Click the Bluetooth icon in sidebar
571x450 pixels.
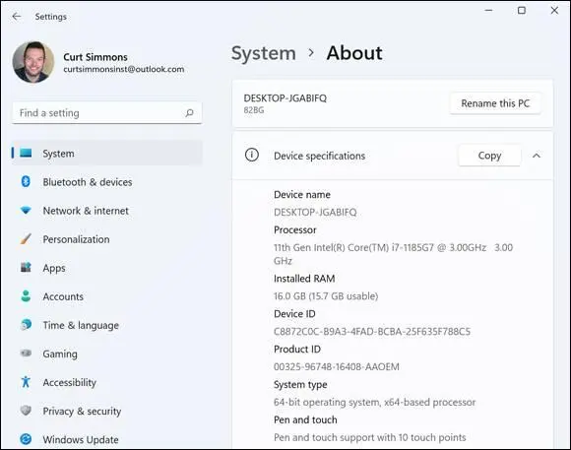point(26,181)
